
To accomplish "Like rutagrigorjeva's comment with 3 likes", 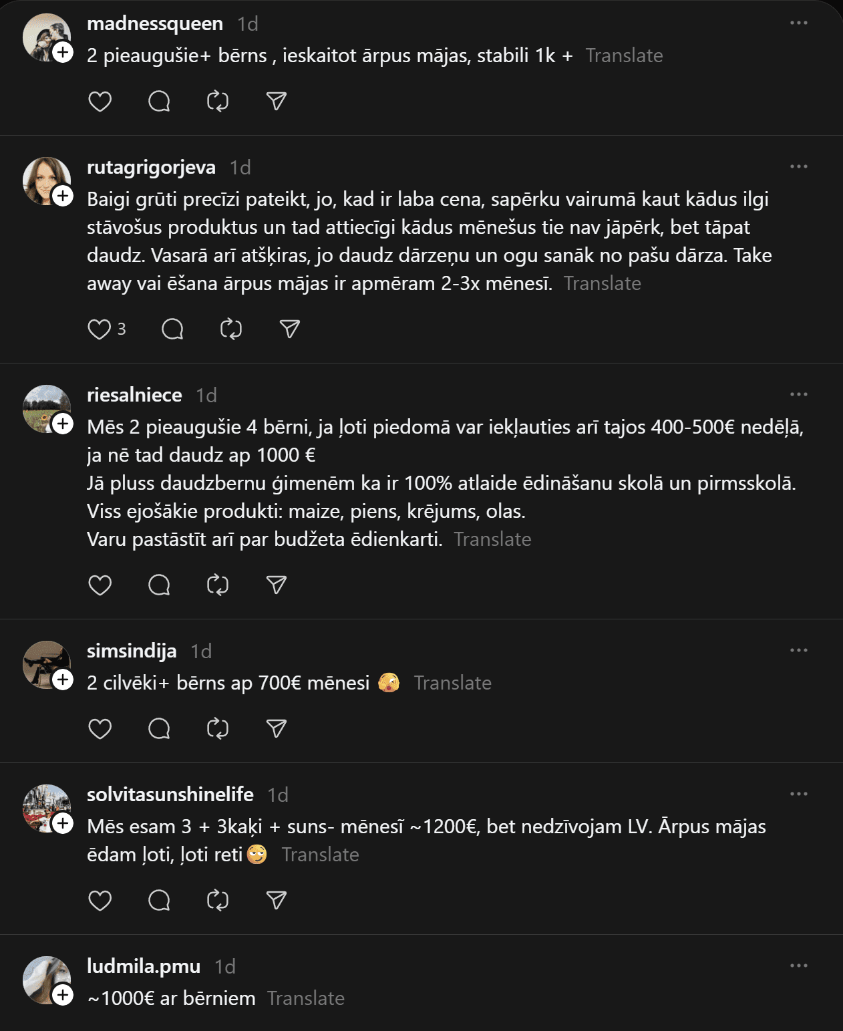I will pos(100,329).
